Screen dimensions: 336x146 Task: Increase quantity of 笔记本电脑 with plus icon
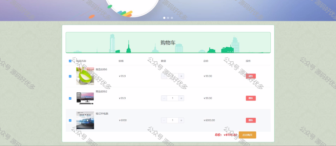[x=181, y=121]
